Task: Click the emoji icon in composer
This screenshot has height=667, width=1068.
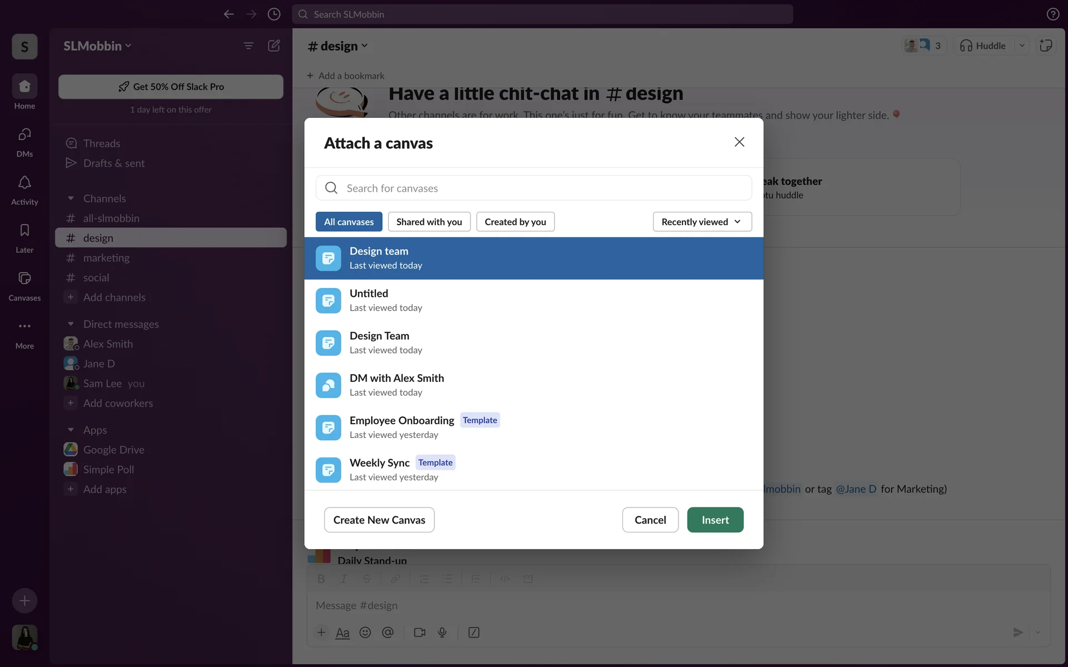Action: click(x=365, y=633)
